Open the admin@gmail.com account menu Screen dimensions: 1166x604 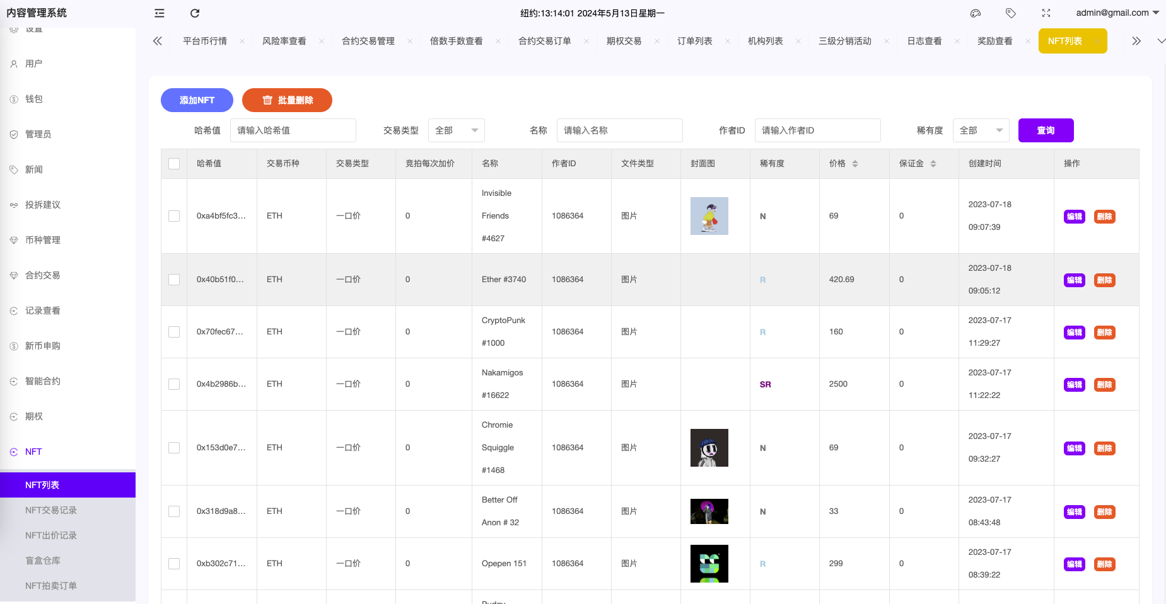(x=1117, y=13)
